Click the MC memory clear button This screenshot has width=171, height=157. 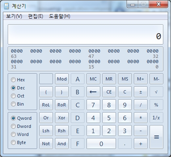click(x=93, y=79)
